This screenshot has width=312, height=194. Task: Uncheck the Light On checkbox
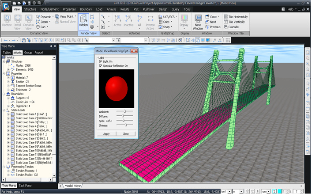(x=101, y=61)
